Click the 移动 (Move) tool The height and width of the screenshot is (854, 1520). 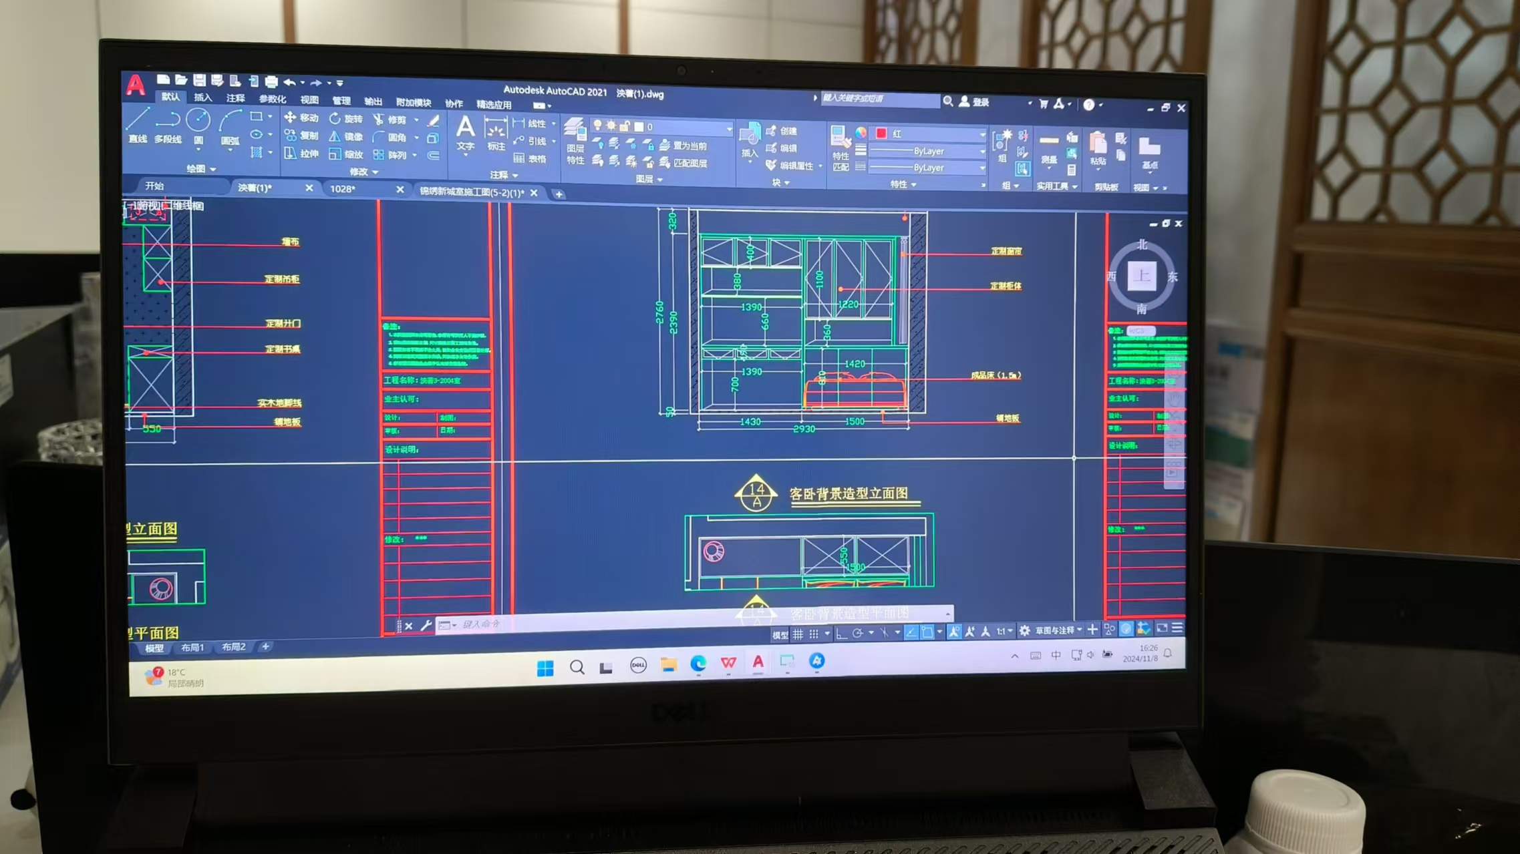301,118
